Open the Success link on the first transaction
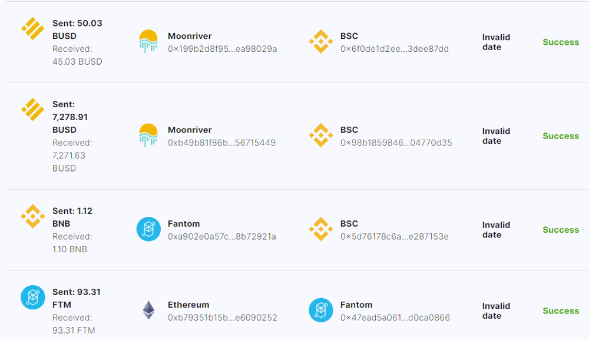589x340 pixels. pos(560,42)
